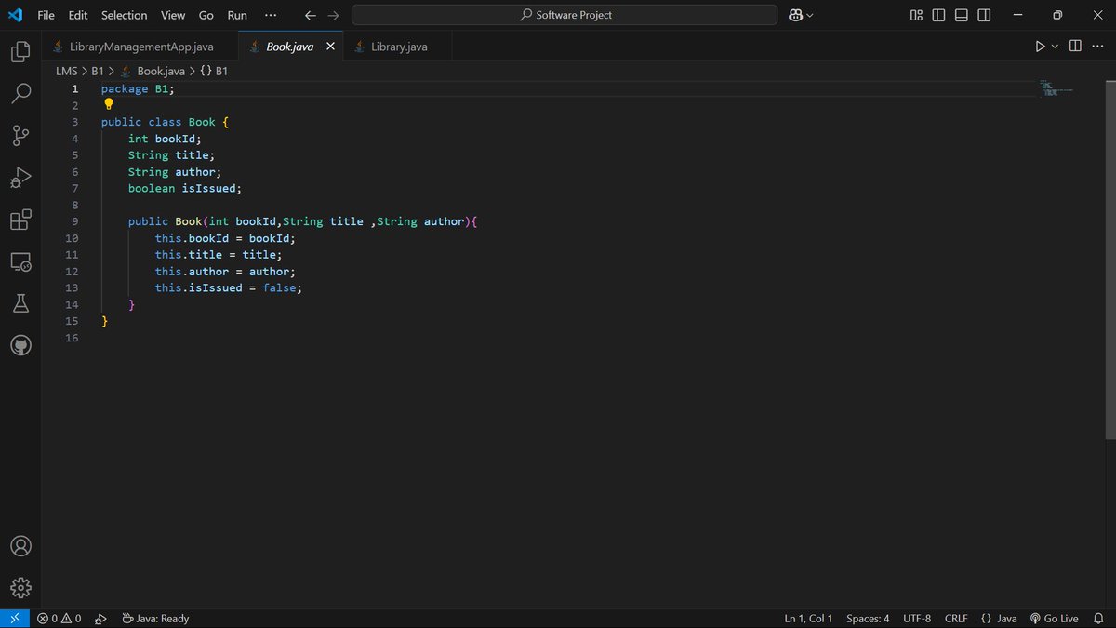
Task: Open the Accounts menu
Action: coord(20,546)
